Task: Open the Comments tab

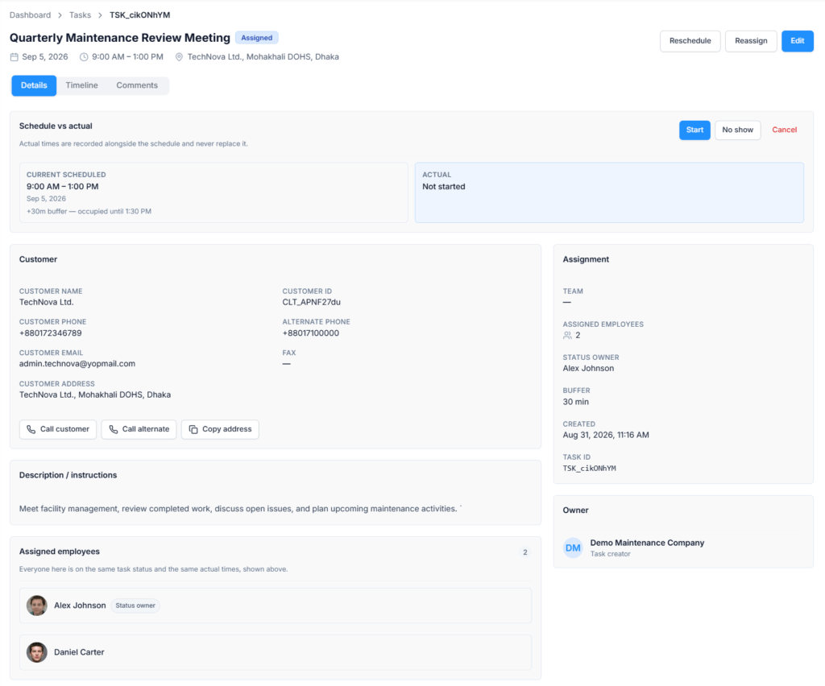Action: [x=137, y=85]
